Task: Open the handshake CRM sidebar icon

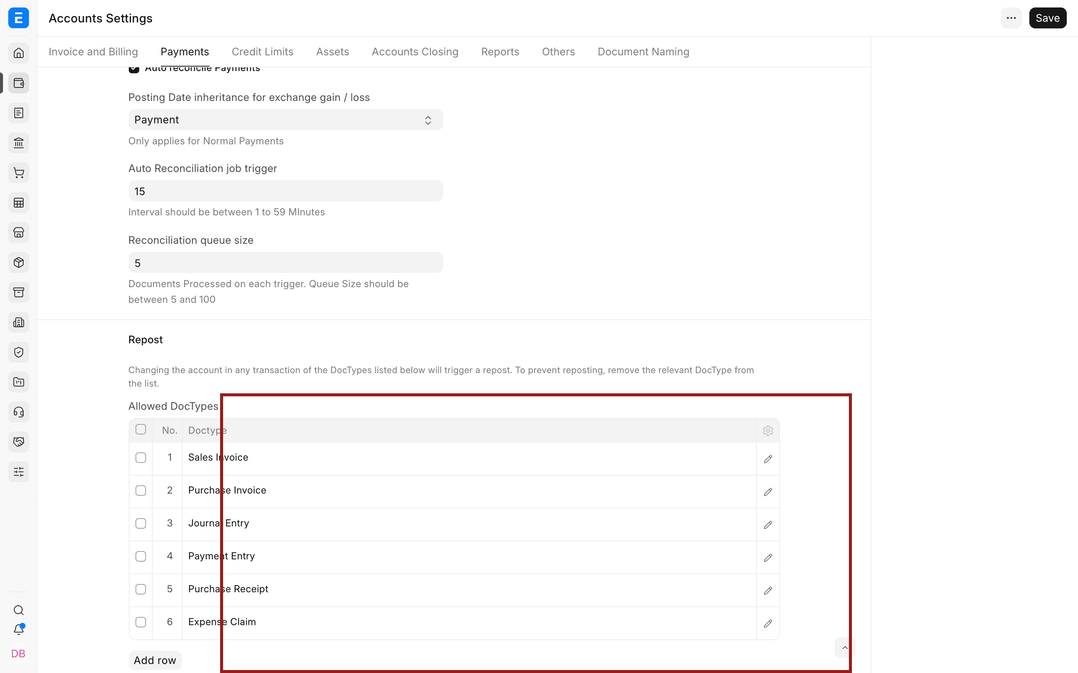Action: click(x=18, y=442)
